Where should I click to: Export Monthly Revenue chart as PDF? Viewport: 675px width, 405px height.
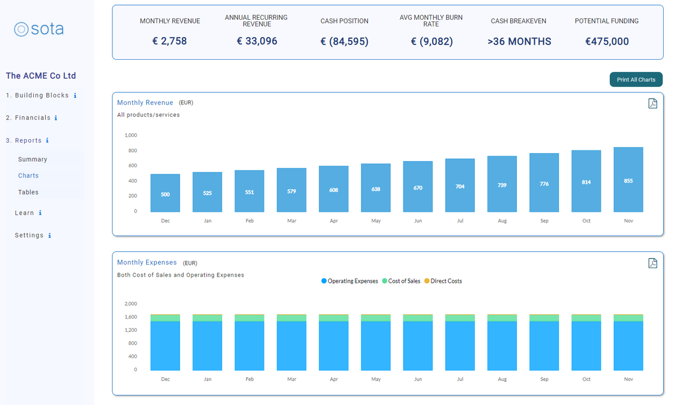pos(652,104)
